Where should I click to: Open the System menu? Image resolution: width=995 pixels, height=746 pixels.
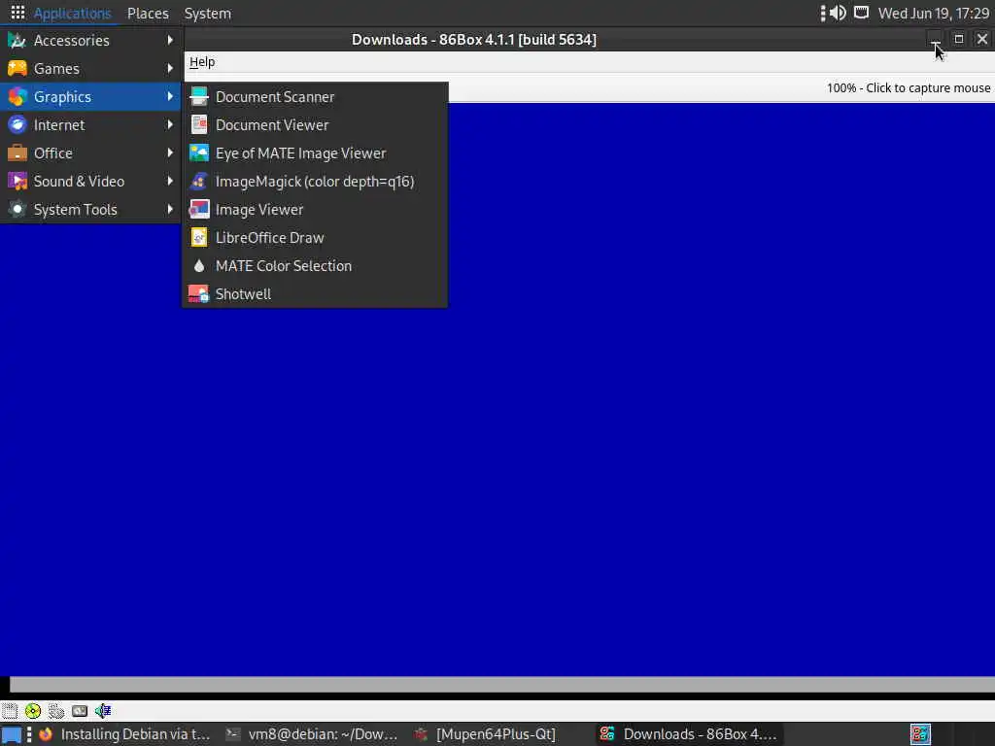tap(208, 14)
